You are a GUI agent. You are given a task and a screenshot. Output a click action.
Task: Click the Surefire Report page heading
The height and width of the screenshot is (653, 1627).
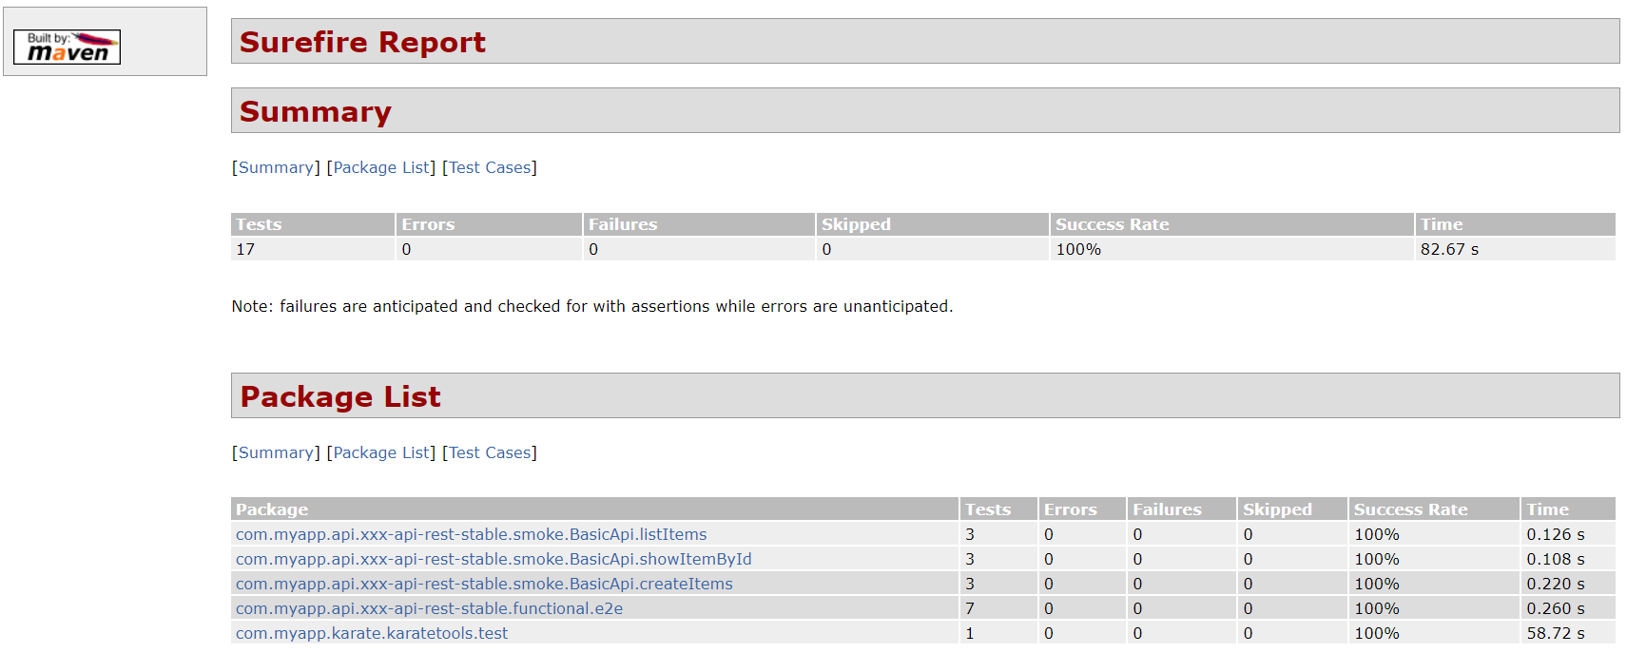364,42
